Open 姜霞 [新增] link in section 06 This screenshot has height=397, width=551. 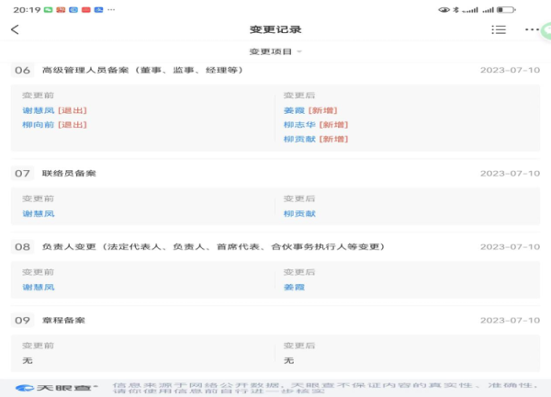point(309,110)
